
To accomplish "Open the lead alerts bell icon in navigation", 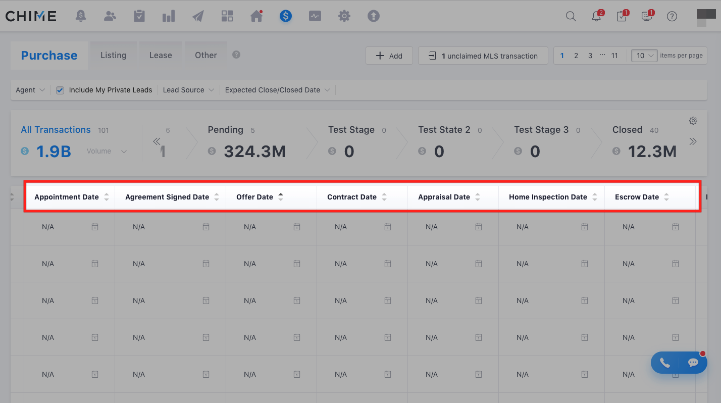I will click(x=81, y=16).
